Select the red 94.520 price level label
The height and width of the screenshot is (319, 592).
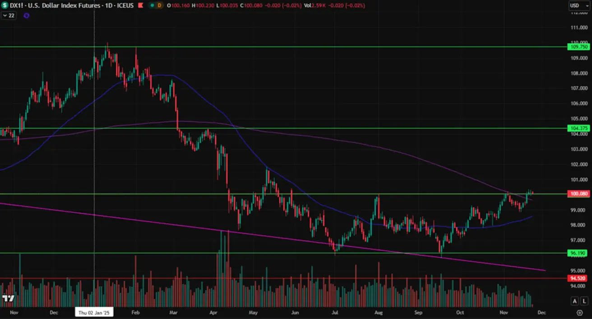[578, 278]
